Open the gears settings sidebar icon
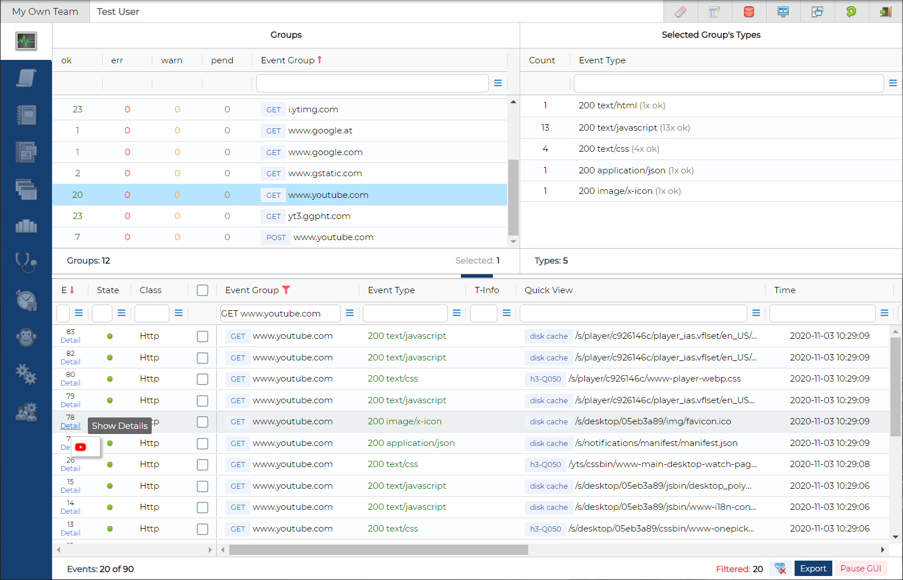Screen dimensions: 903x580 click(26, 375)
